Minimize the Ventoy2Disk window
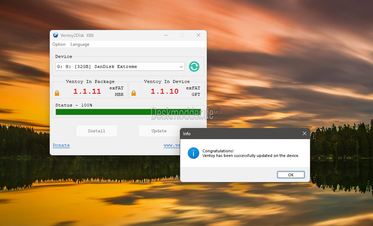373x226 pixels. pos(166,35)
